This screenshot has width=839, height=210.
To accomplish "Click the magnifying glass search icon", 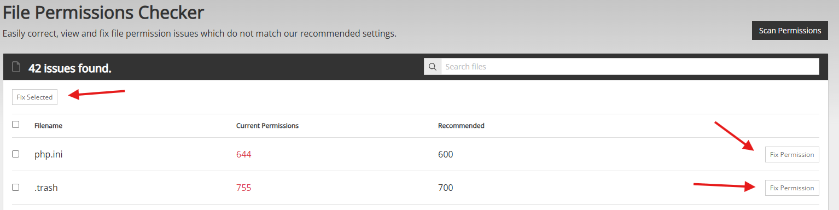I will pos(432,67).
